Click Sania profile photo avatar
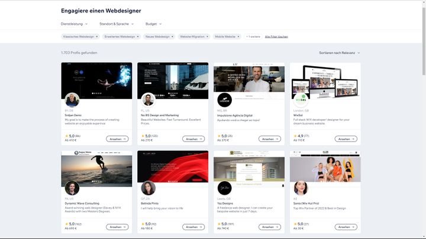 point(301,188)
